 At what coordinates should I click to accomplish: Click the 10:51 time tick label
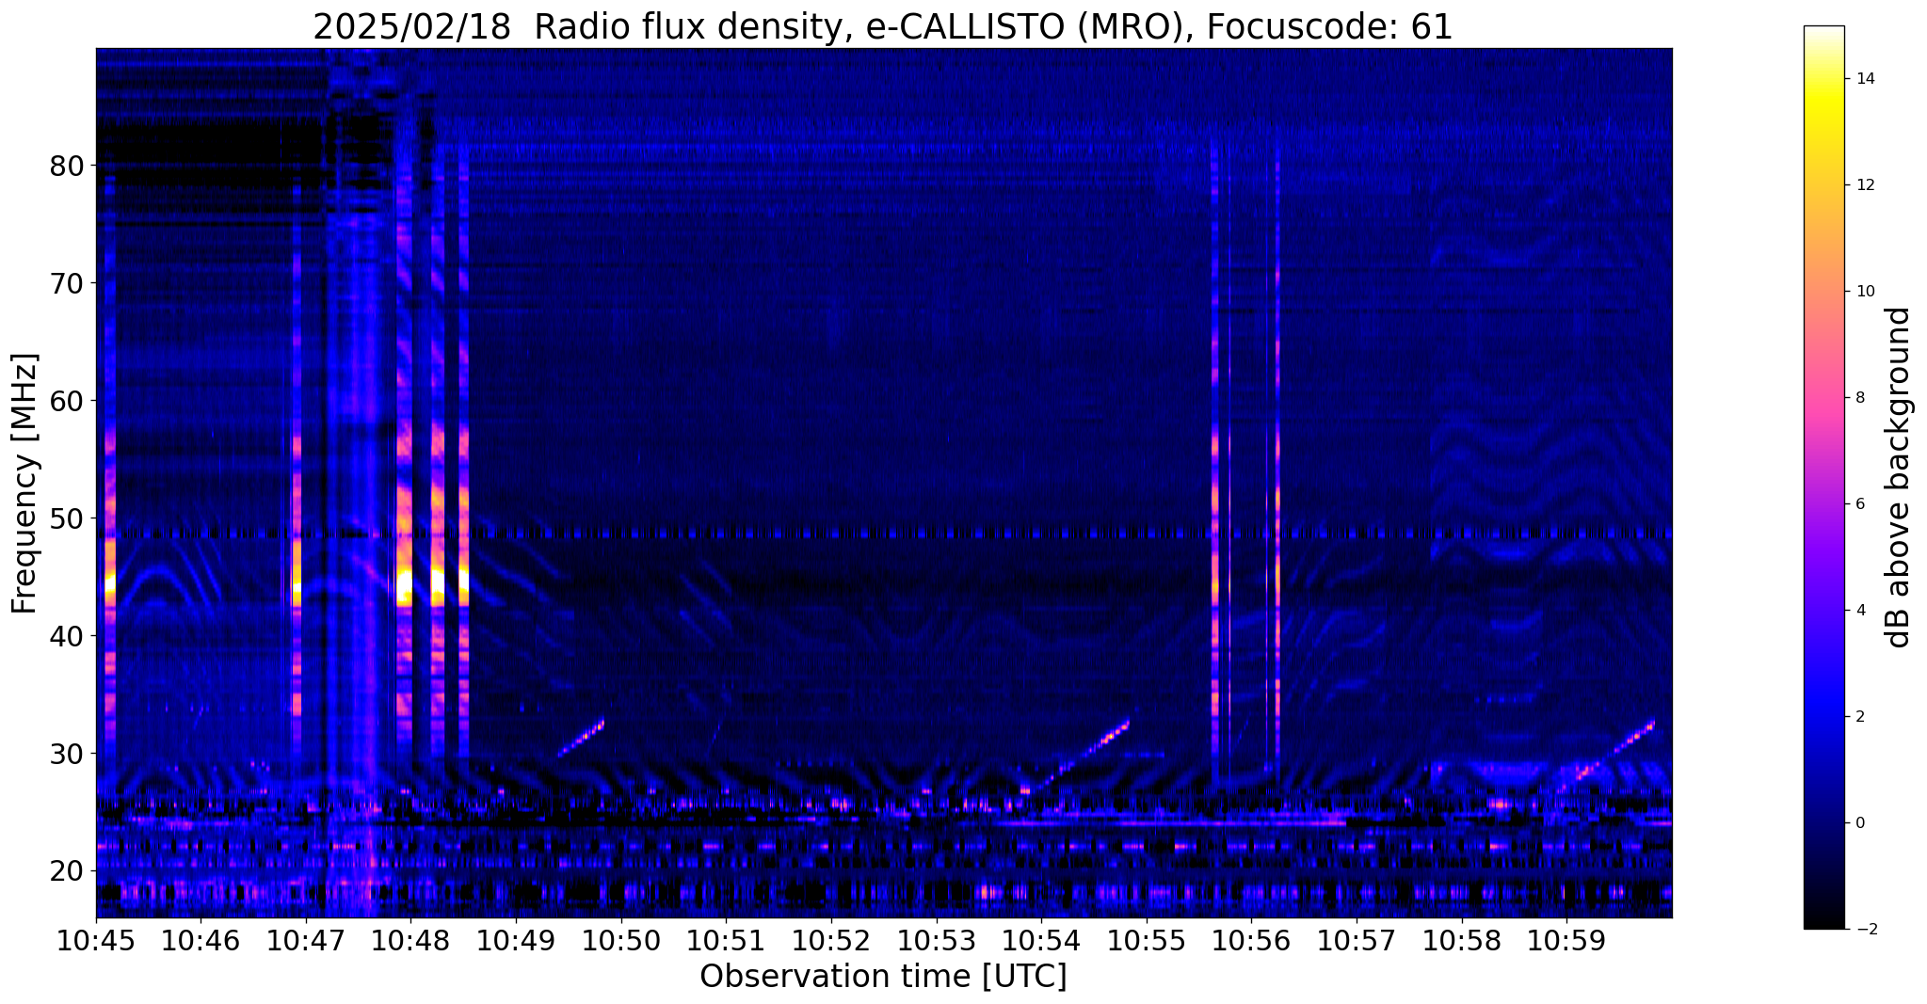pos(726,941)
